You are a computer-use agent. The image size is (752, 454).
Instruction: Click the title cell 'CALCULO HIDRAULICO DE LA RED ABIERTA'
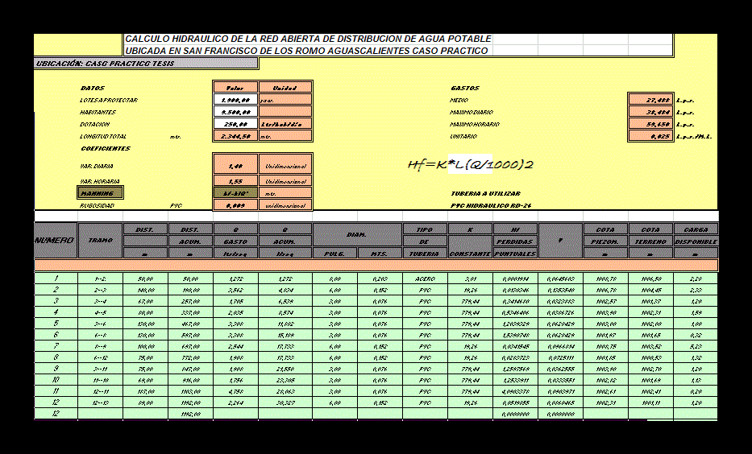point(309,39)
